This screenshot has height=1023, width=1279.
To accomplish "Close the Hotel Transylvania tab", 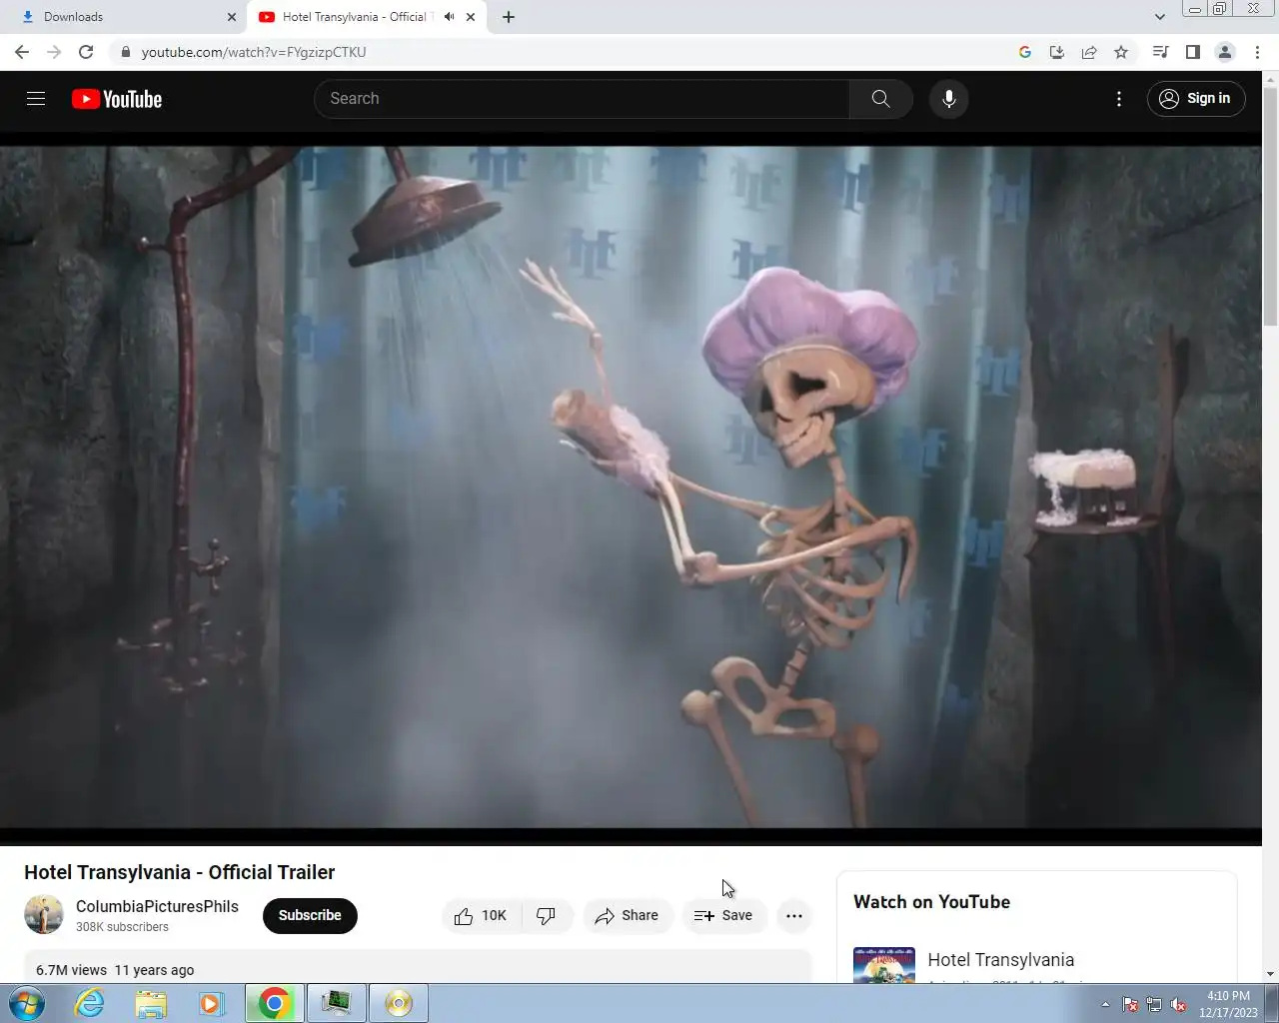I will coord(471,17).
